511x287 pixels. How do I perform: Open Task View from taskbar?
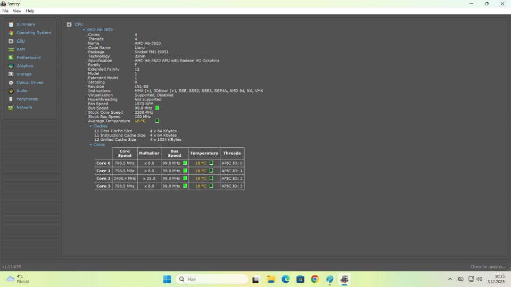coord(256,279)
